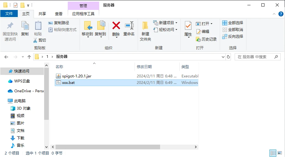Image resolution: width=285 pixels, height=157 pixels.
Task: Open the View (查看) ribbon tab
Action: 59,14
